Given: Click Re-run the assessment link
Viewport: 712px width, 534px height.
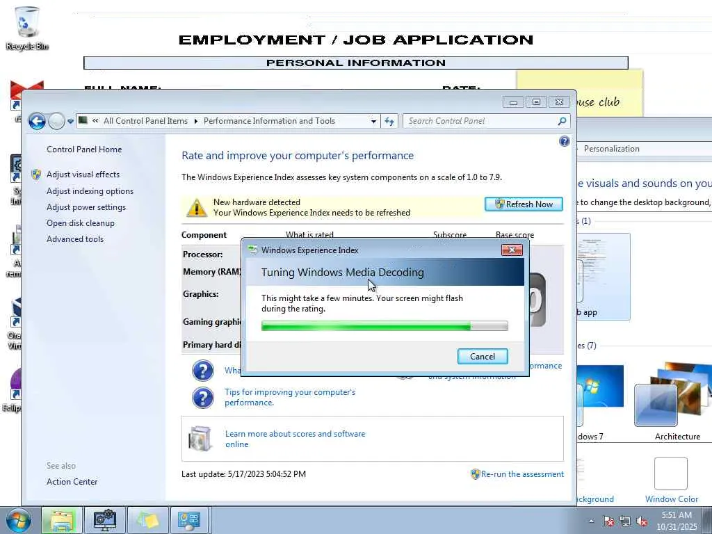Looking at the screenshot, I should 522,474.
